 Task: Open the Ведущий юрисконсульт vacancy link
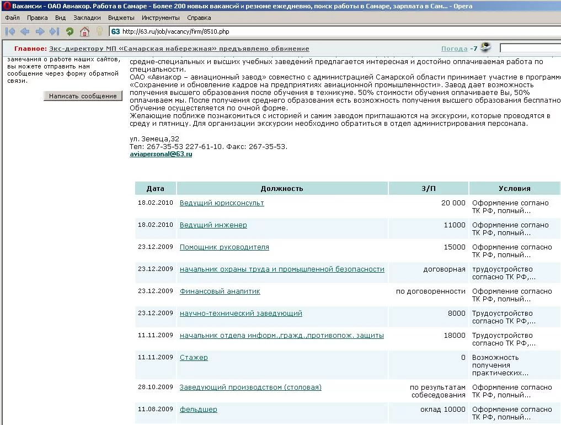pos(222,203)
